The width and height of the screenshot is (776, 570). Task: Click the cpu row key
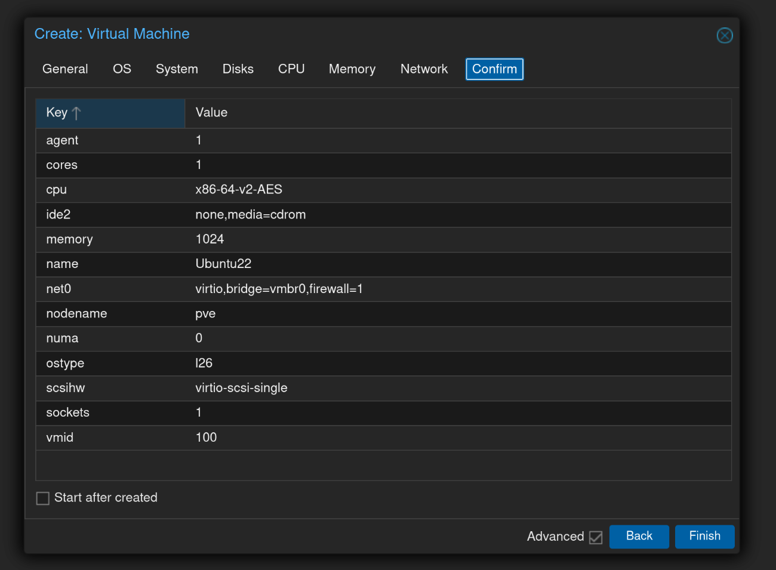[x=56, y=190]
